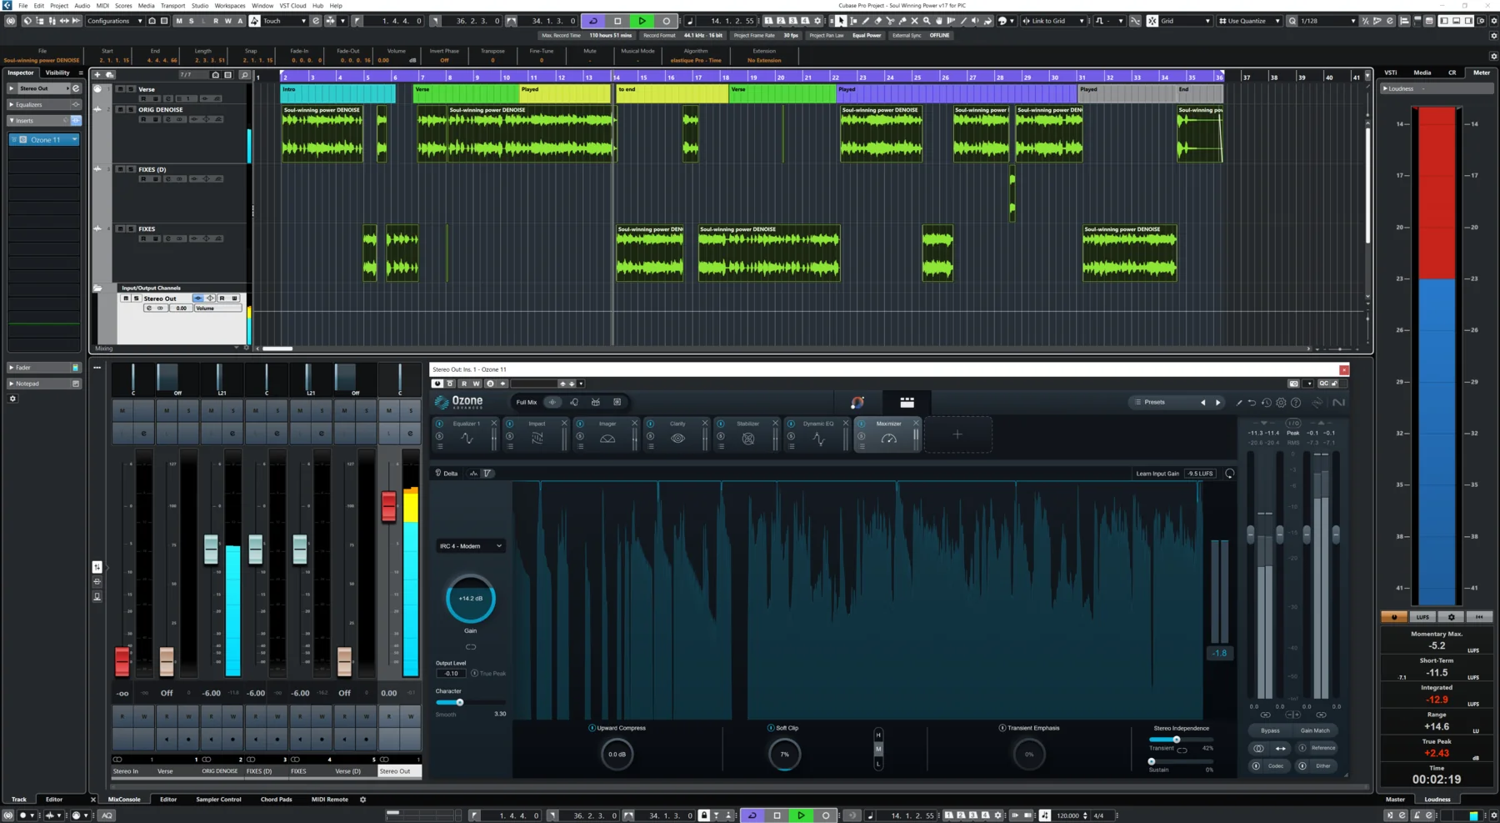
Task: Open the Ozone Clarity module
Action: (x=677, y=434)
